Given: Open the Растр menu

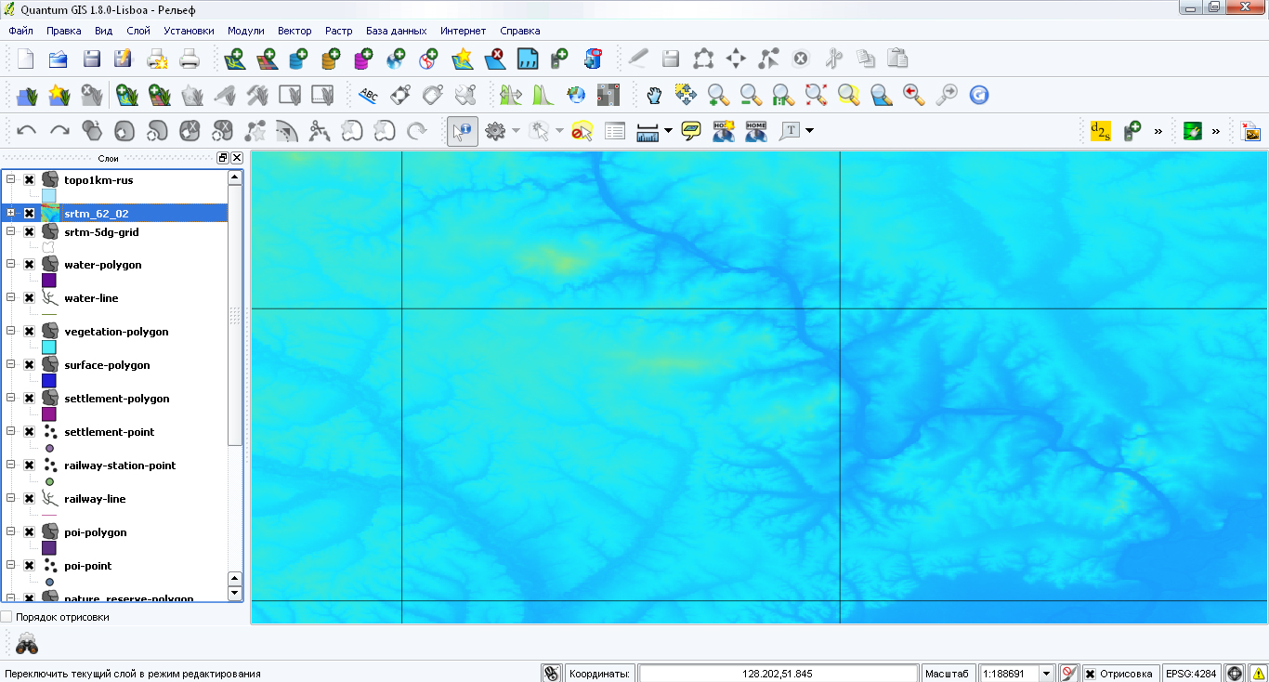Looking at the screenshot, I should (x=338, y=31).
